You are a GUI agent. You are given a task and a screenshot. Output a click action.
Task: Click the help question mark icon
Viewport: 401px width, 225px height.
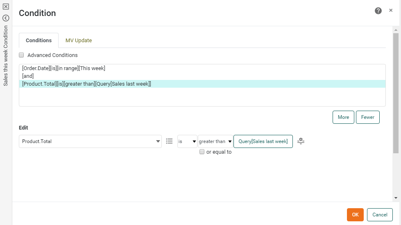[378, 11]
